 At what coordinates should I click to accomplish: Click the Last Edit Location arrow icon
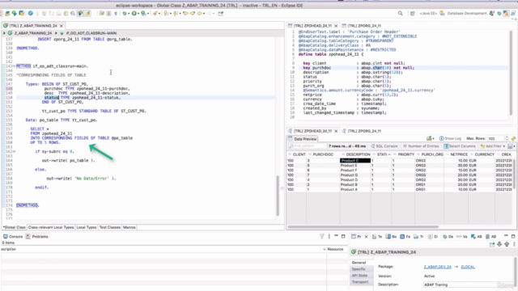(185, 14)
